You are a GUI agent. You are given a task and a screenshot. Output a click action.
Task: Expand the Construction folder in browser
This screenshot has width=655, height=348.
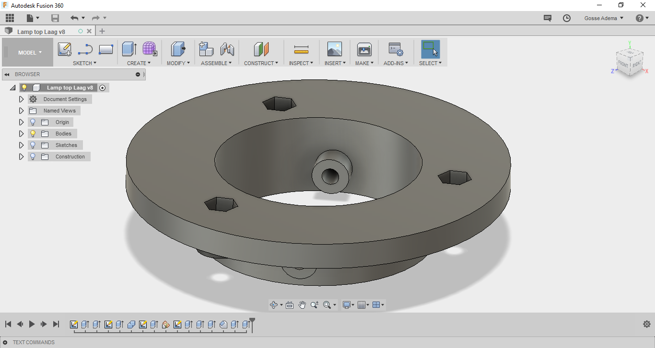[21, 157]
